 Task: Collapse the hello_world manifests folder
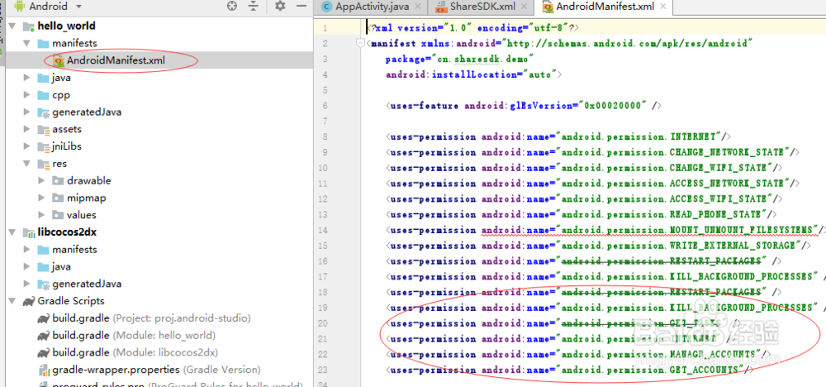[26, 43]
